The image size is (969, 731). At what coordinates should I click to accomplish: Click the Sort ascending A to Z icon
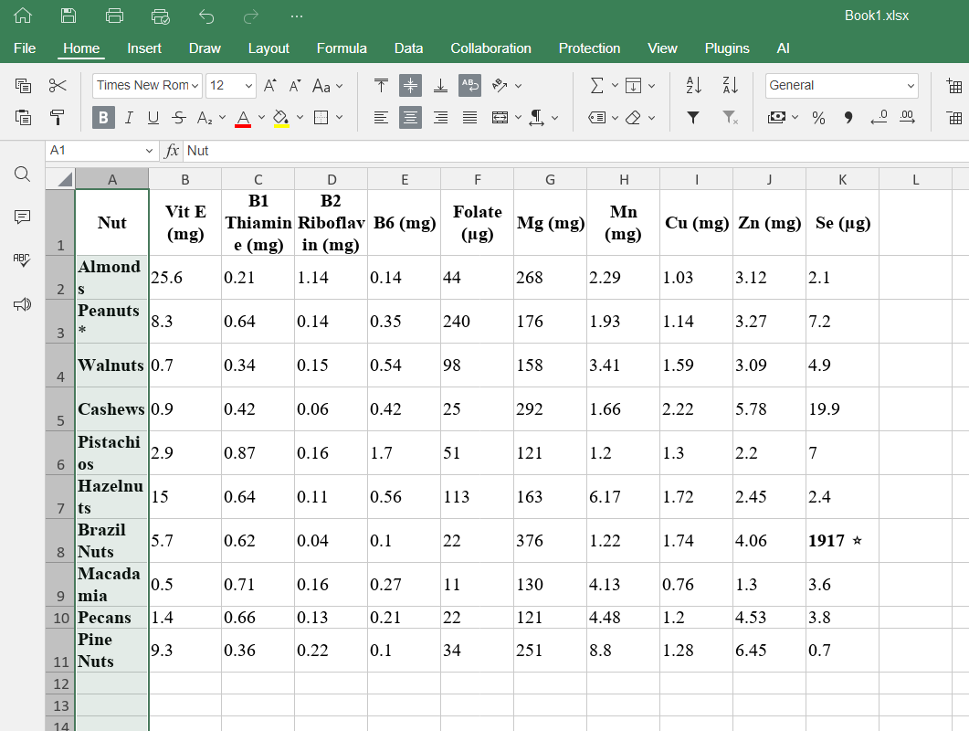[693, 86]
